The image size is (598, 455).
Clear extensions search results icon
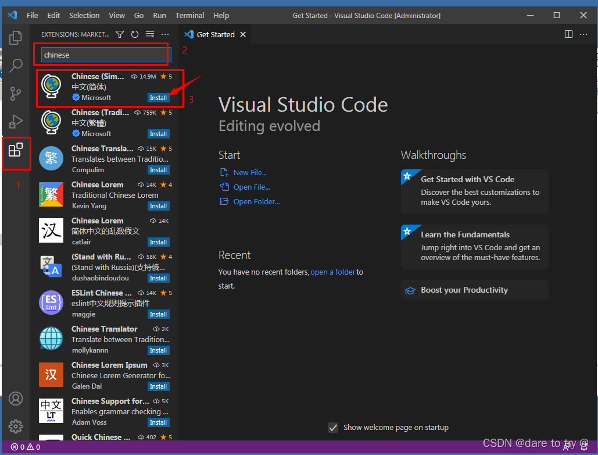[x=150, y=35]
